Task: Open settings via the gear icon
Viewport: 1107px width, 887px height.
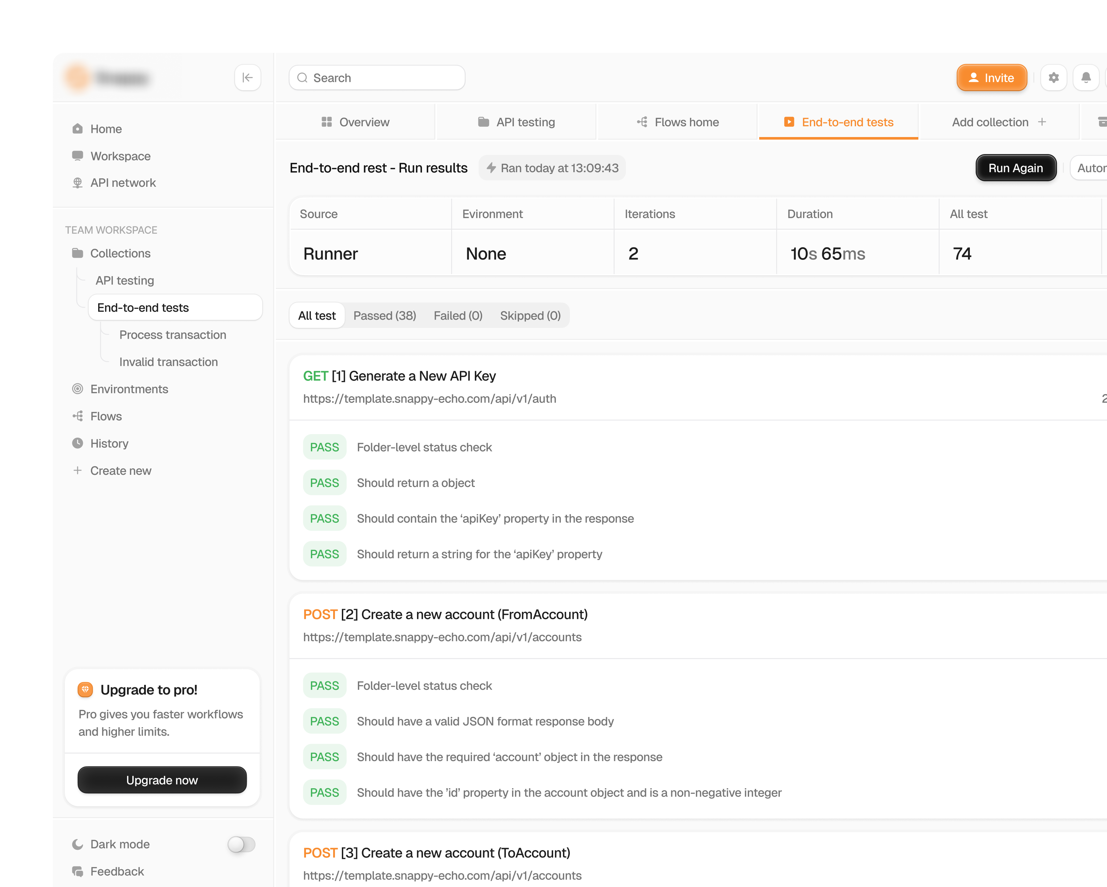Action: 1054,78
